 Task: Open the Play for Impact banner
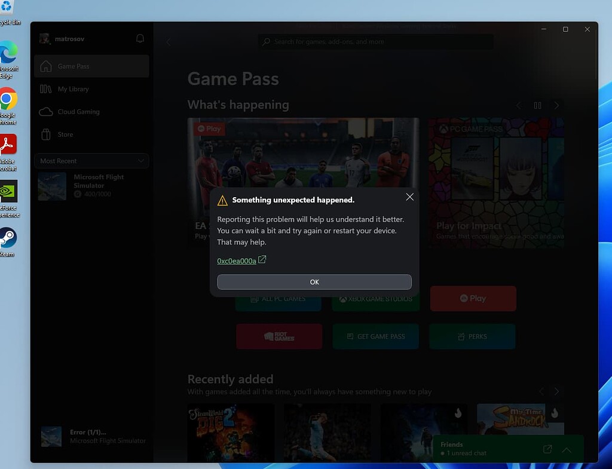pyautogui.click(x=496, y=183)
